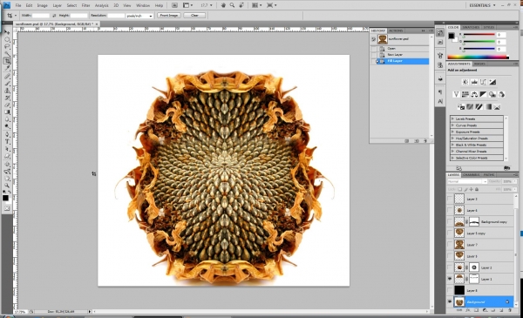This screenshot has width=523, height=318.
Task: Open the Analysis menu
Action: (x=101, y=5)
